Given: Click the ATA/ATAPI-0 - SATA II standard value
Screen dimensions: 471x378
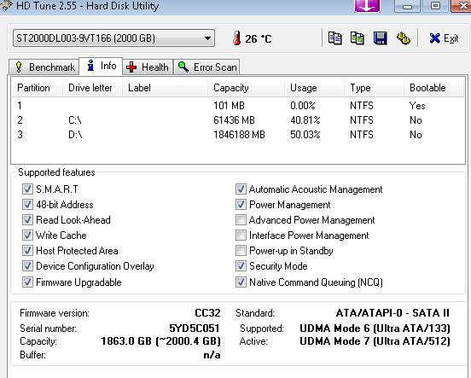Looking at the screenshot, I should [392, 313].
